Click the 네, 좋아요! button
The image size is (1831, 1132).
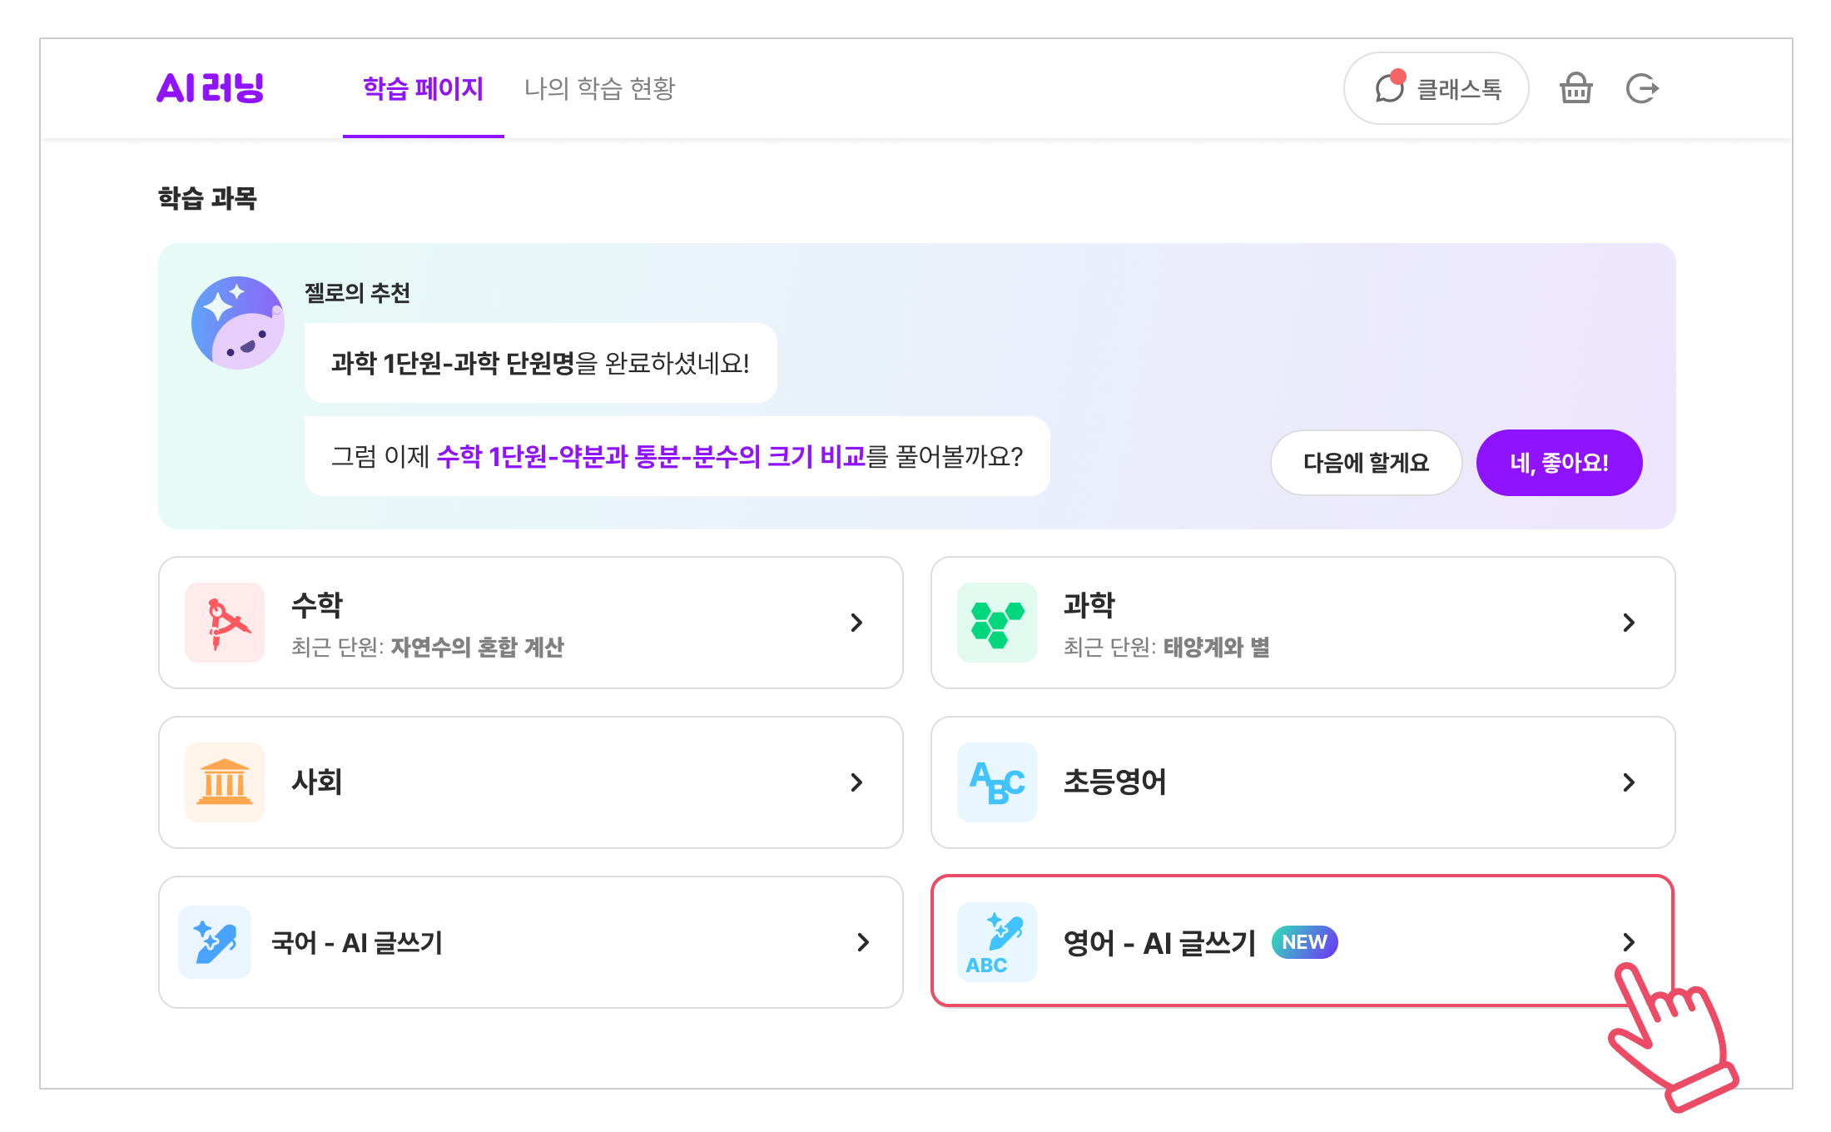pyautogui.click(x=1559, y=463)
